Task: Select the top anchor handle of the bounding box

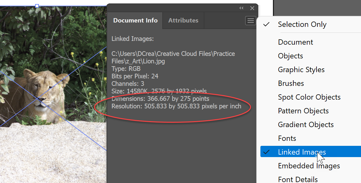Action: [37, 6]
